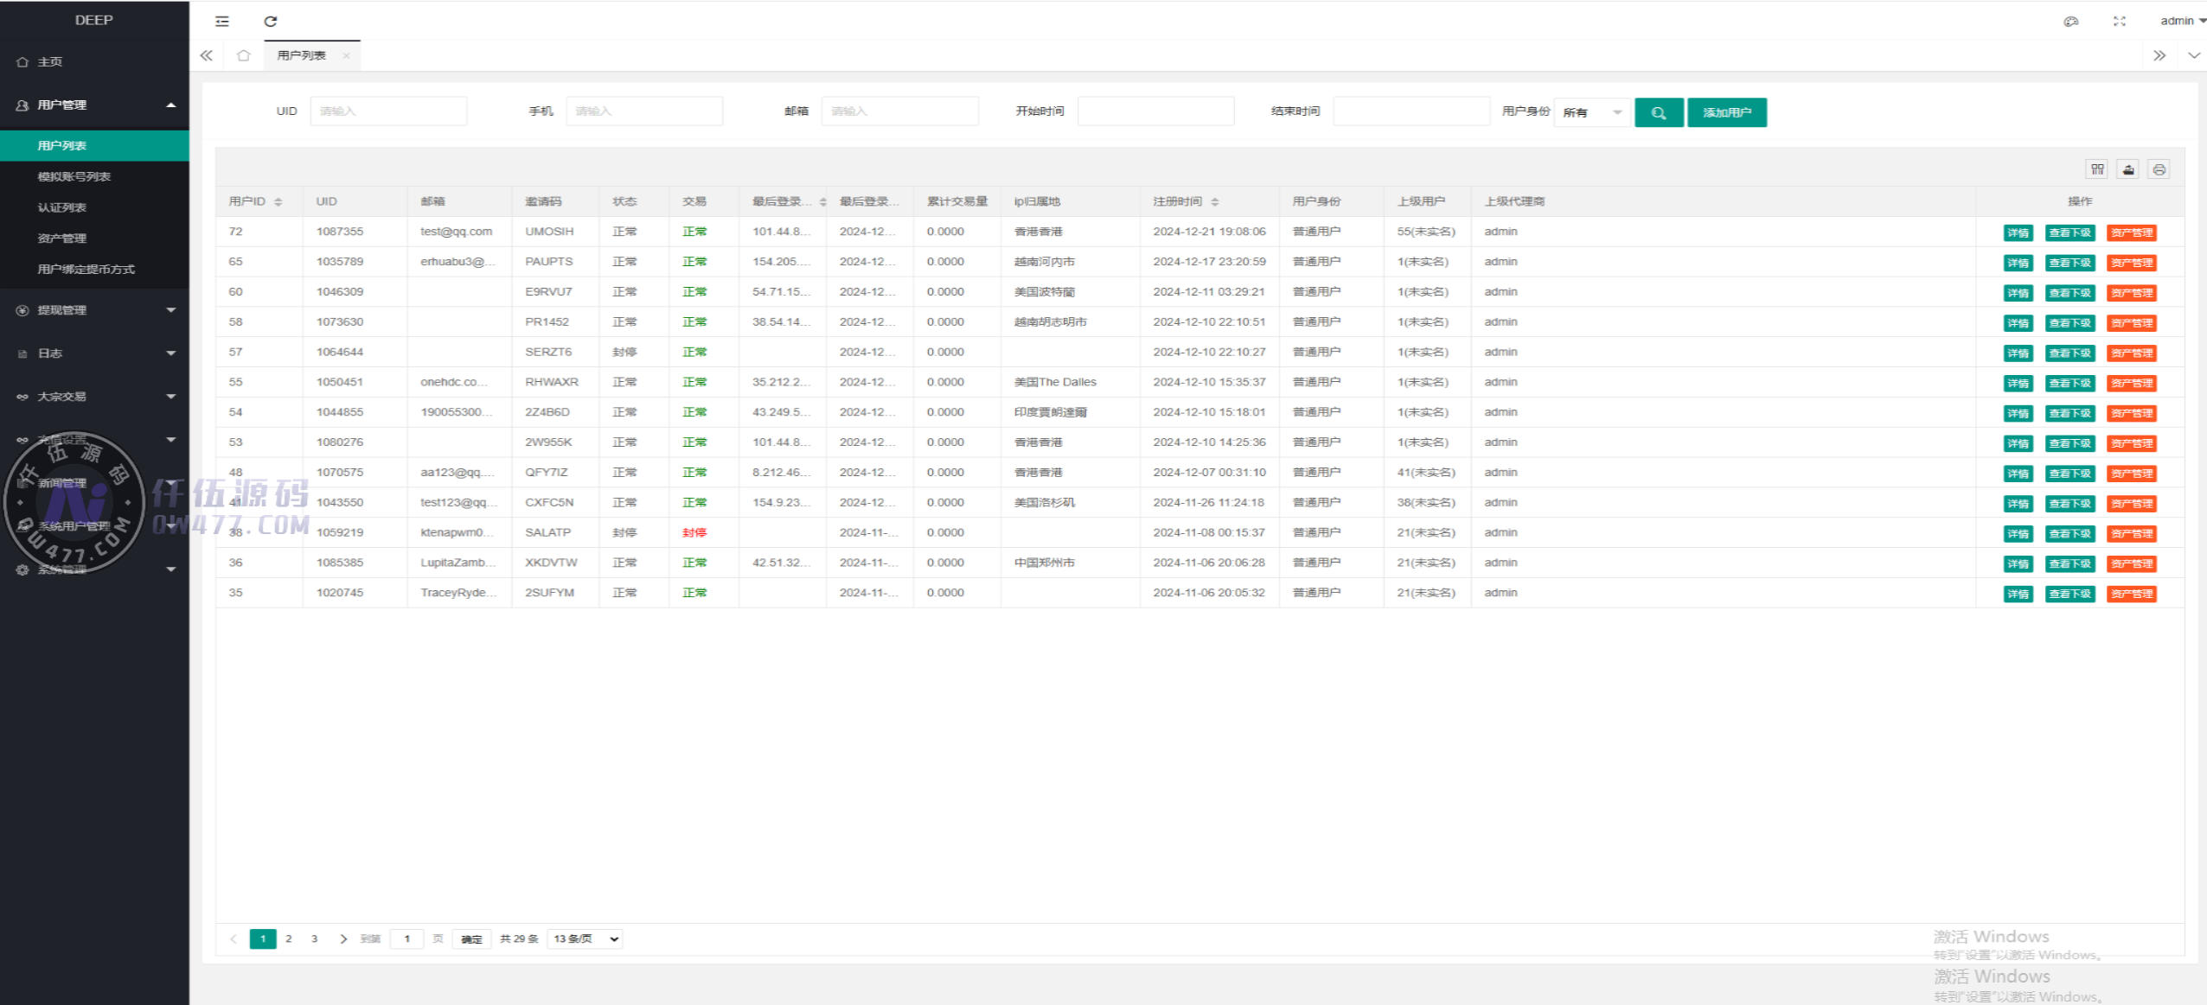Open the 13 条/页 page size dropdown
Image resolution: width=2207 pixels, height=1005 pixels.
click(585, 938)
